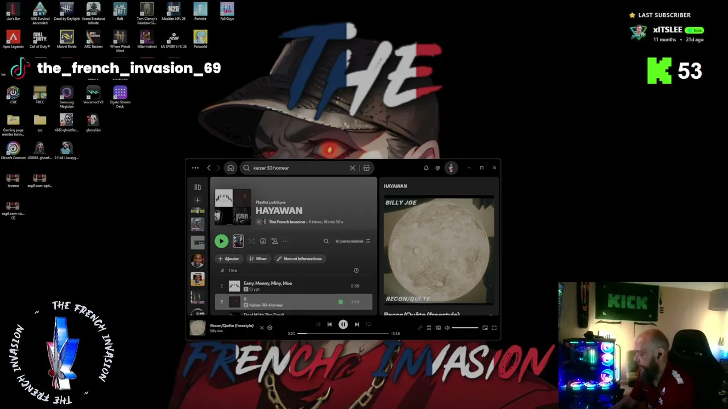
Task: Open the HAYAWAN playlist cover image
Action: point(233,207)
